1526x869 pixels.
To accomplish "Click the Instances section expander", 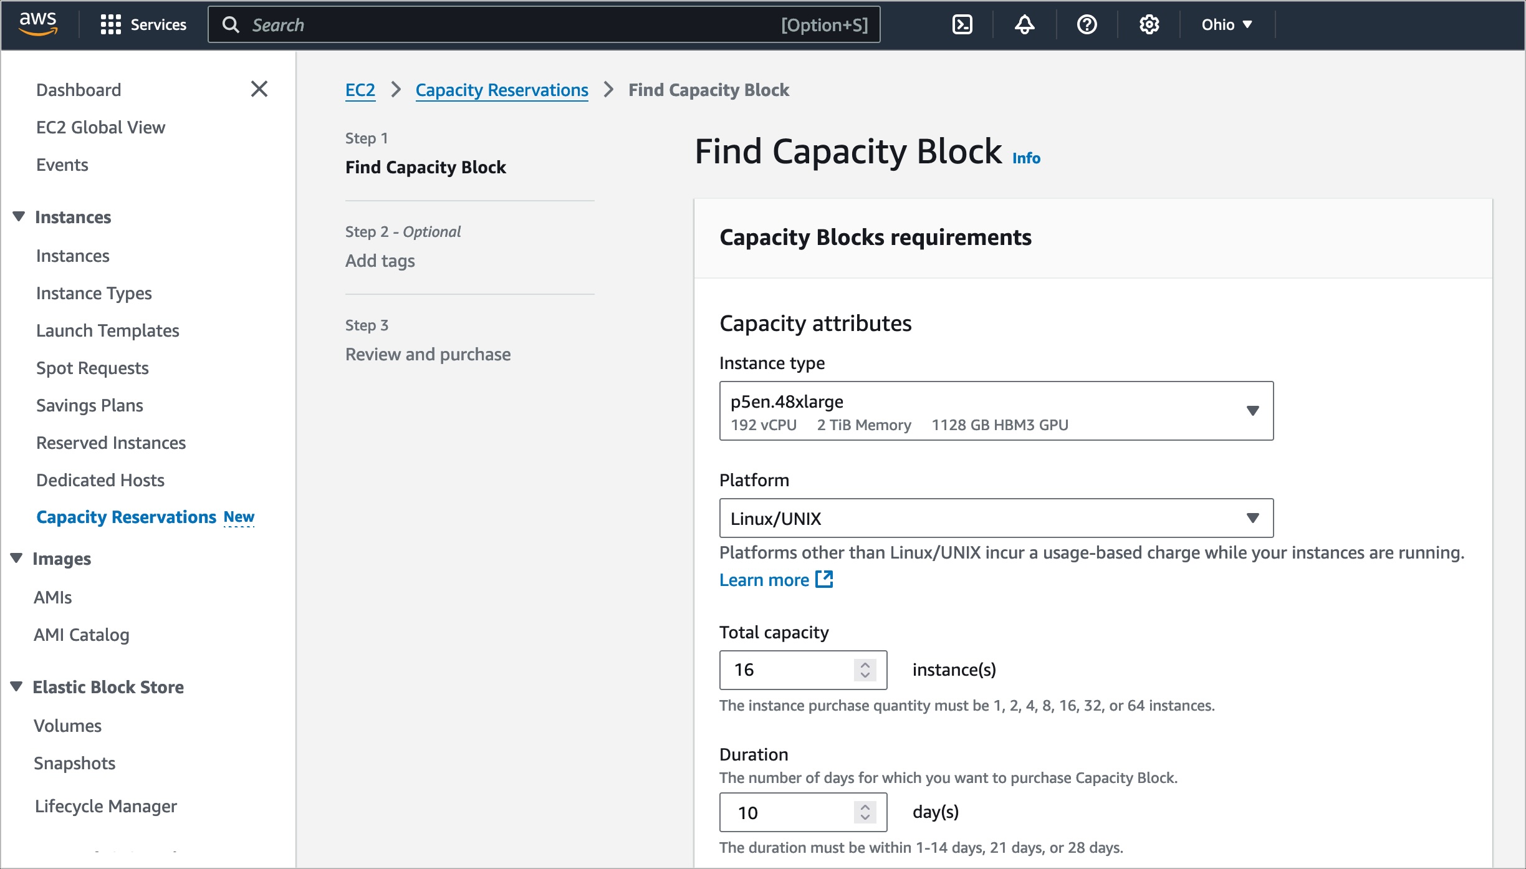I will coord(20,216).
